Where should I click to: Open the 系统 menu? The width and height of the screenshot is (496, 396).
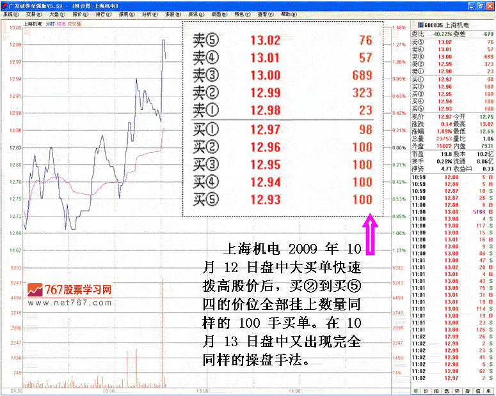[8, 13]
